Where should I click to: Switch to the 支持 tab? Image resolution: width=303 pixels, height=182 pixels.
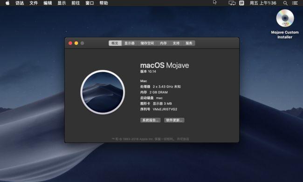176,43
